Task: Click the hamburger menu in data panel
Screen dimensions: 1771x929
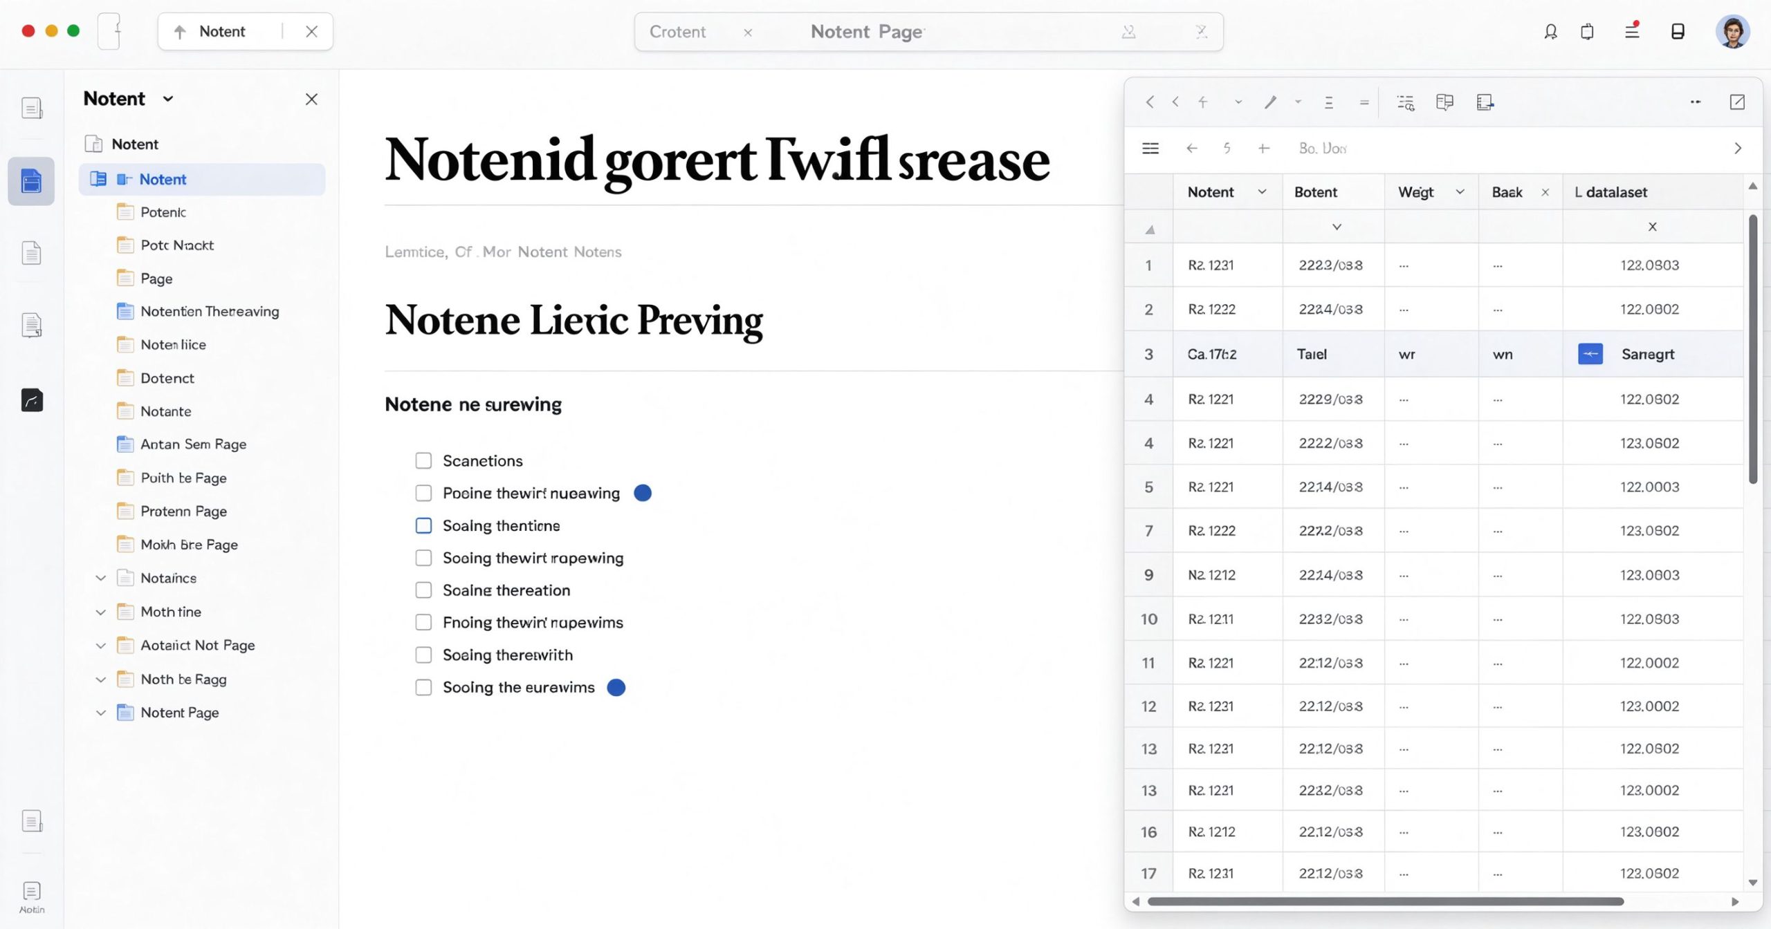Action: tap(1150, 148)
